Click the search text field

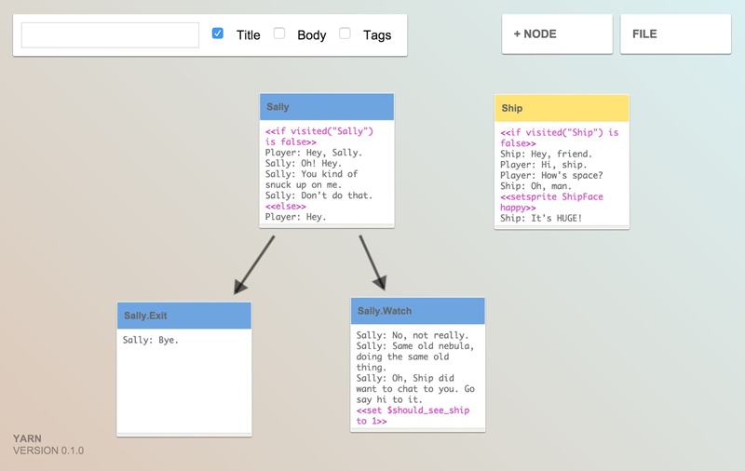tap(110, 35)
